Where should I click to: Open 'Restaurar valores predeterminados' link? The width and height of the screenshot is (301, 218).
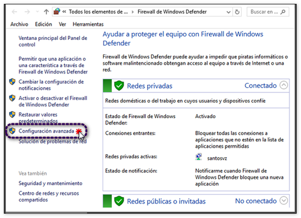pos(38,117)
